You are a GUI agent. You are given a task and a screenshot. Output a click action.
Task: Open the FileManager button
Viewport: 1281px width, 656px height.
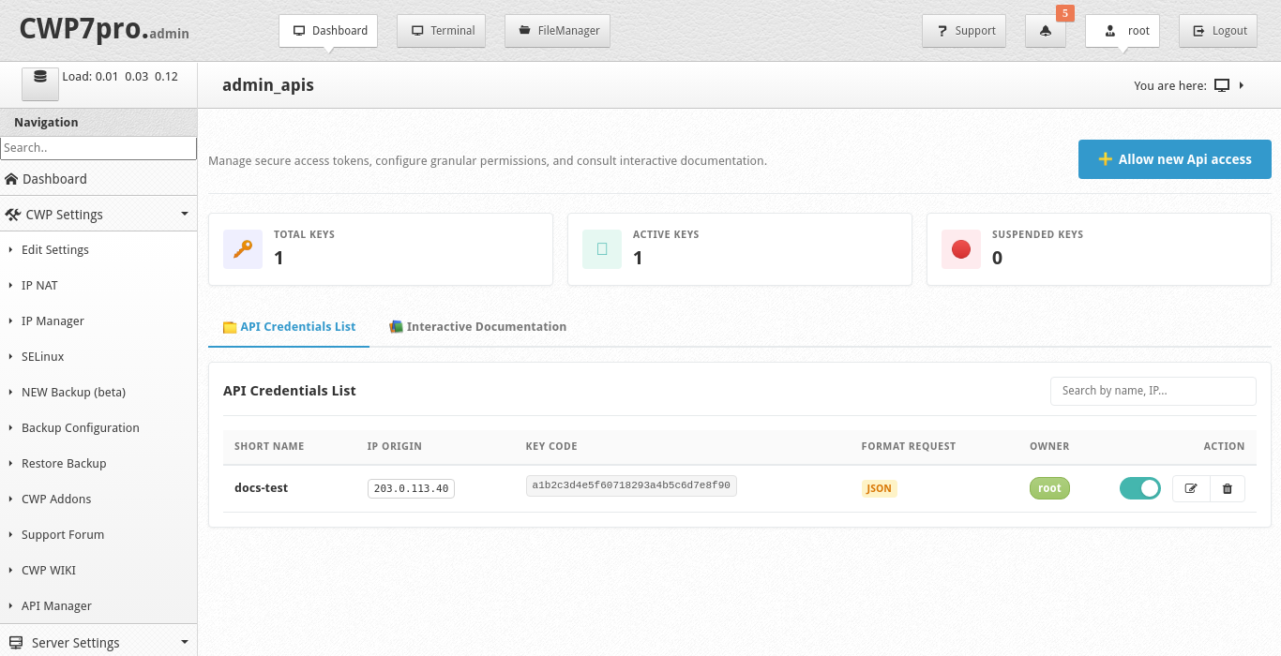[558, 31]
